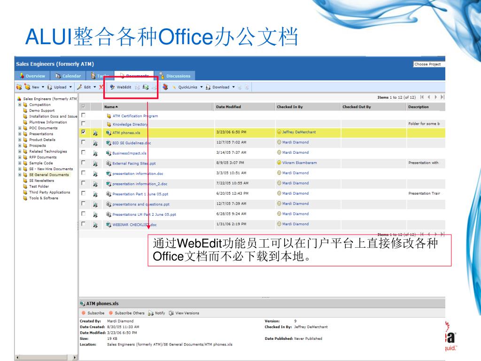Screen dimensions: 481x361
Task: Open presentations and questions.ppt link
Action: [x=141, y=204]
